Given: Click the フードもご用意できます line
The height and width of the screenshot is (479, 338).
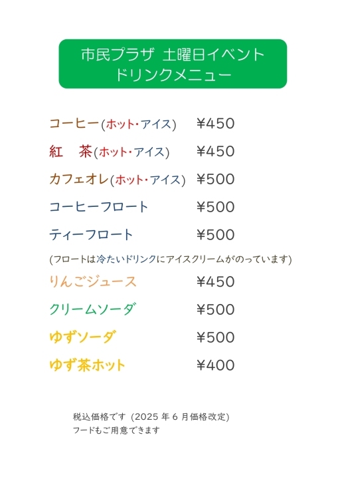Looking at the screenshot, I should click(x=116, y=430).
